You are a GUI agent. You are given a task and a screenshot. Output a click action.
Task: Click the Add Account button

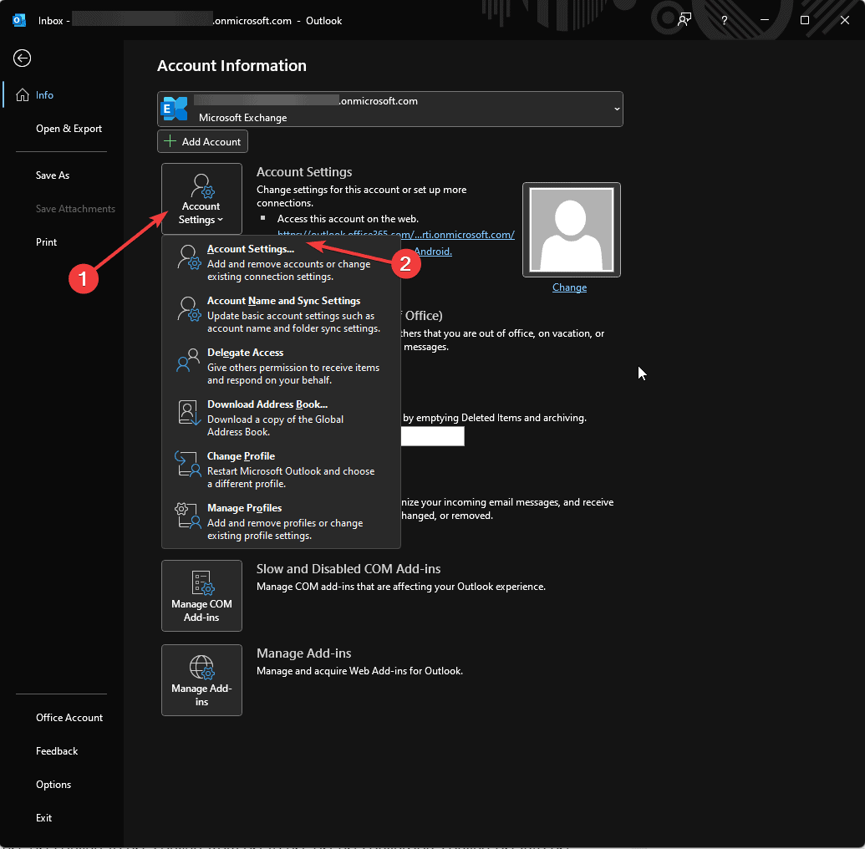(202, 141)
